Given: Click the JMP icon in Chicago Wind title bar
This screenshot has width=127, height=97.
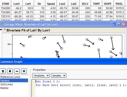Looking at the screenshot, I should 1,24.
